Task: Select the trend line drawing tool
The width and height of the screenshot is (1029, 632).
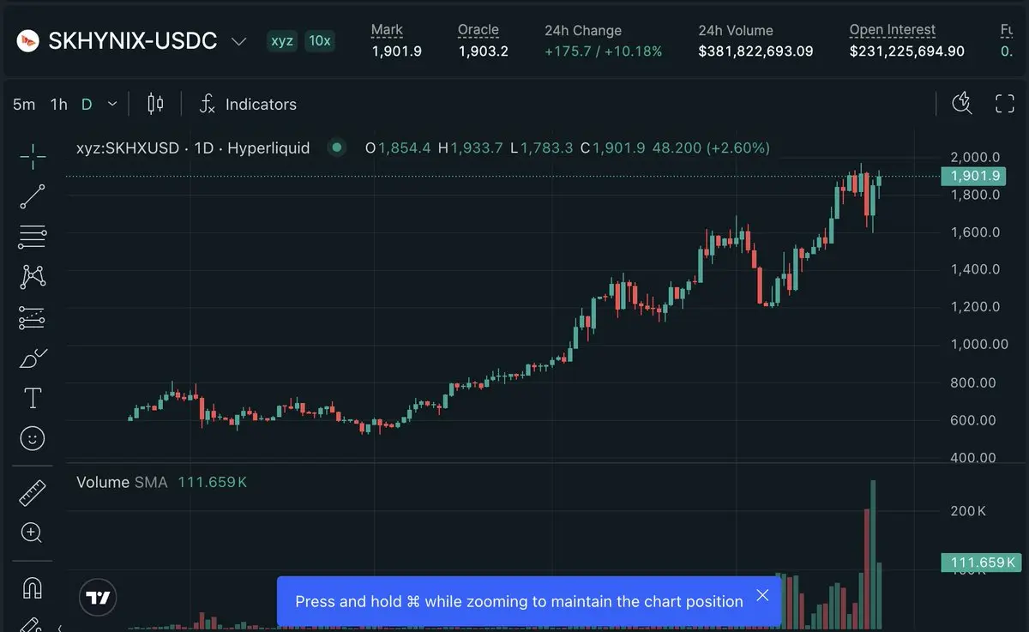Action: coord(33,196)
